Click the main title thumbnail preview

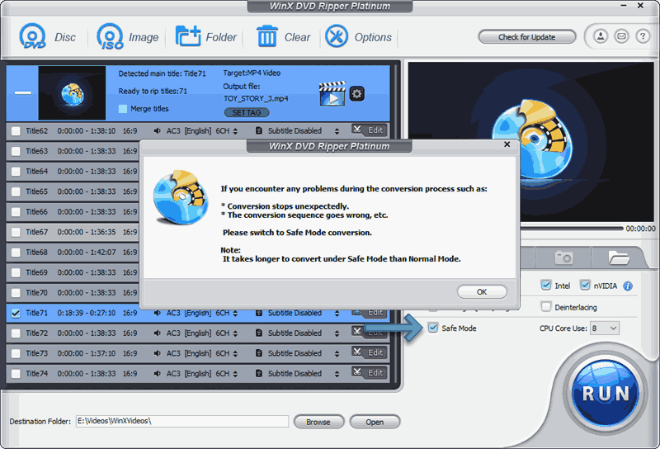pos(72,92)
